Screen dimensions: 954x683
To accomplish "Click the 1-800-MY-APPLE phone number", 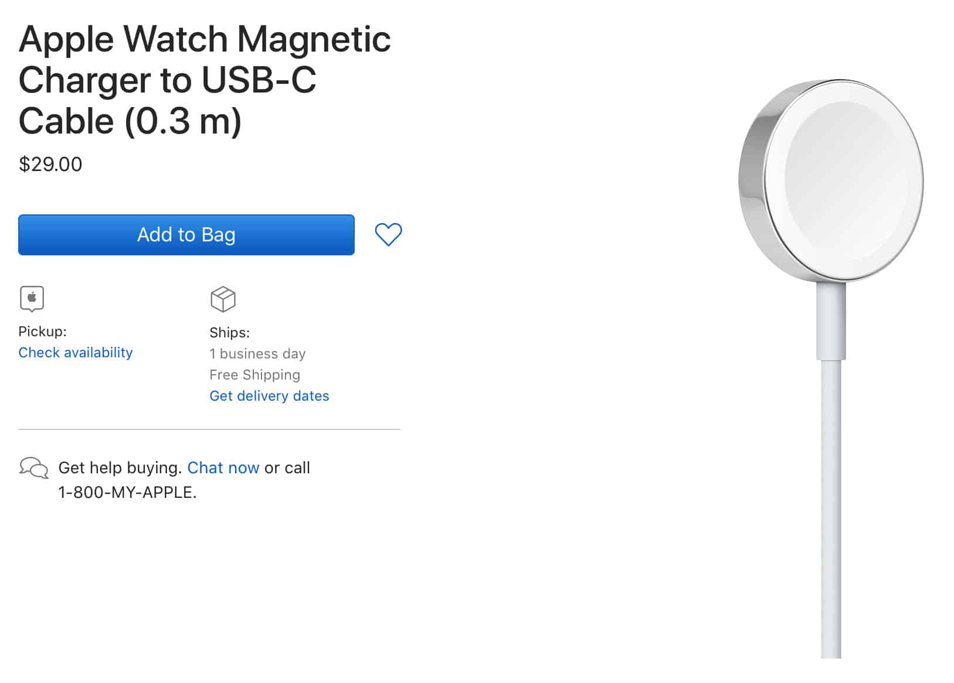I will (127, 493).
